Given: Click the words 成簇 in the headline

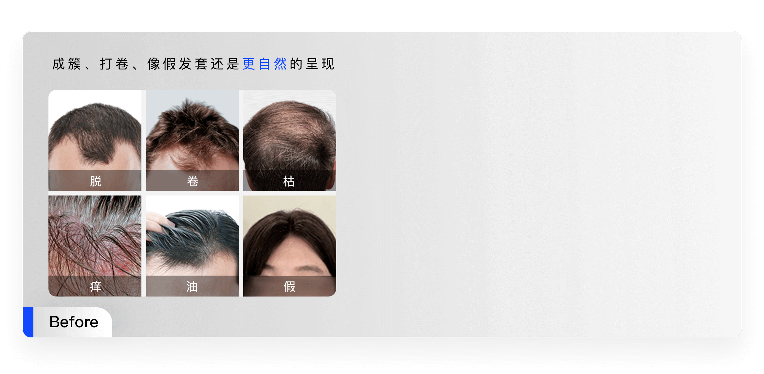Looking at the screenshot, I should [66, 64].
